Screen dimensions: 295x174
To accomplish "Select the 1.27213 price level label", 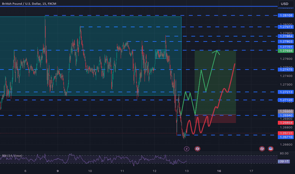I will click(286, 92).
